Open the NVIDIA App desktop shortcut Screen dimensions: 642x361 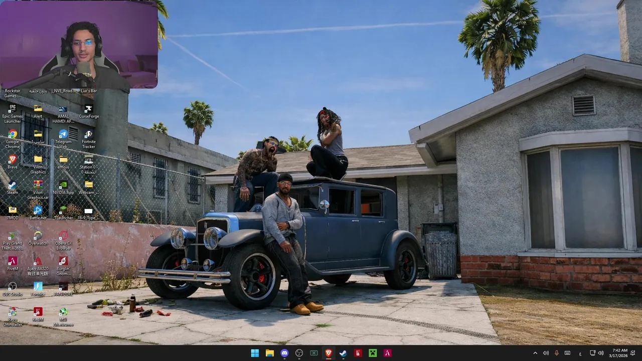click(63, 188)
